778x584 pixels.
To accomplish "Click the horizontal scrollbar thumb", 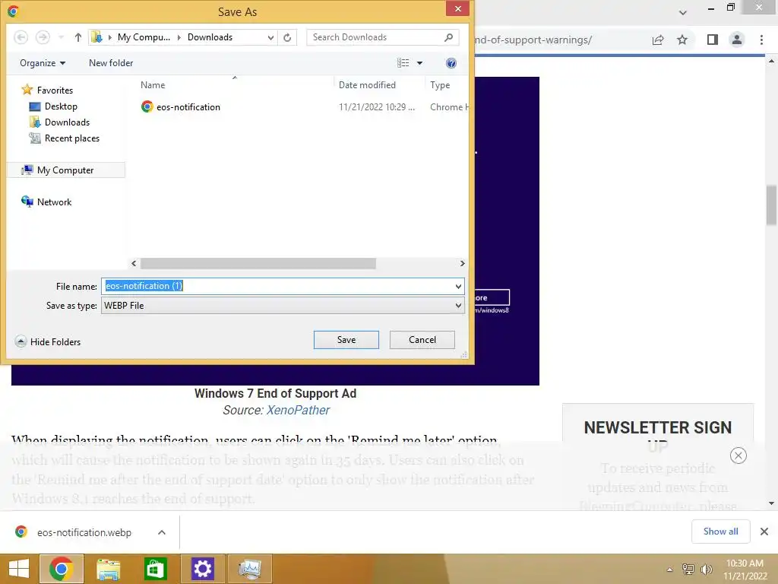I will (258, 263).
